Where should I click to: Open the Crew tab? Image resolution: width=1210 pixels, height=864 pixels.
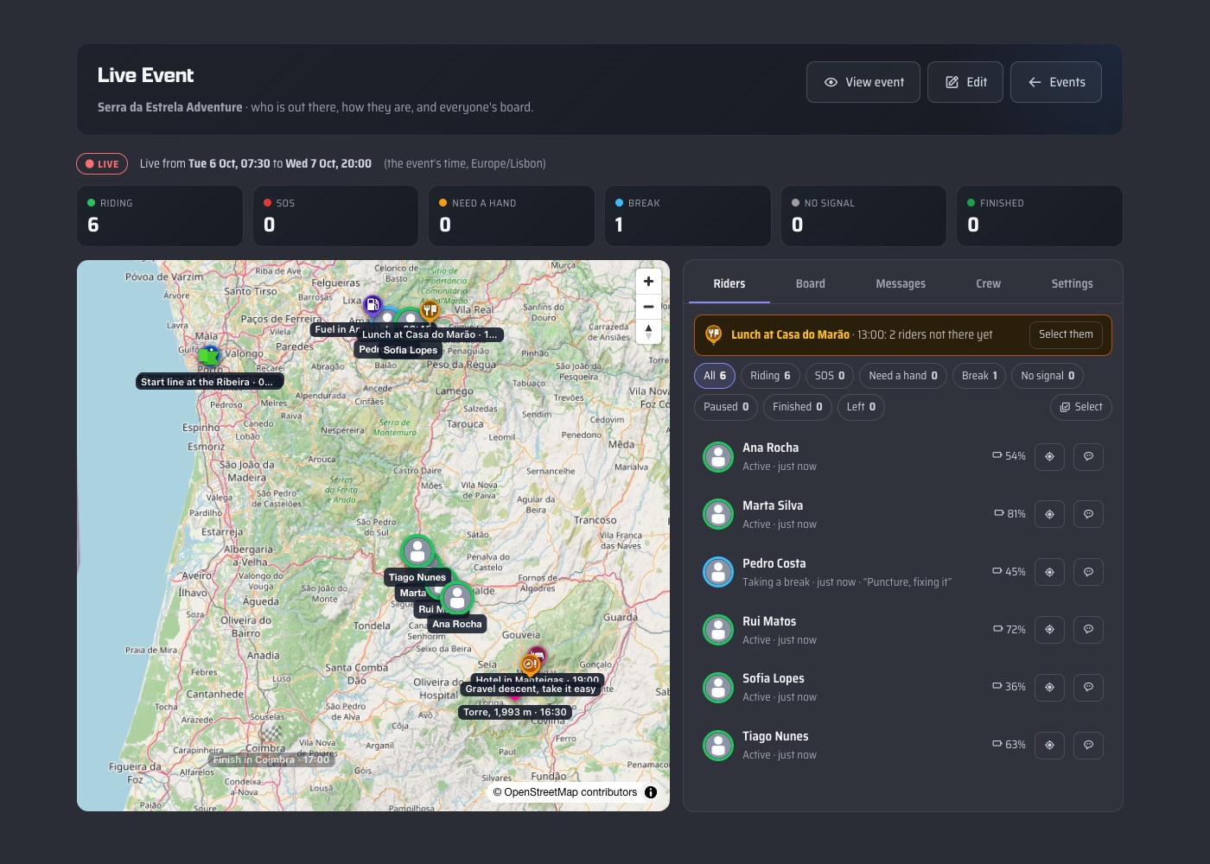coord(989,283)
